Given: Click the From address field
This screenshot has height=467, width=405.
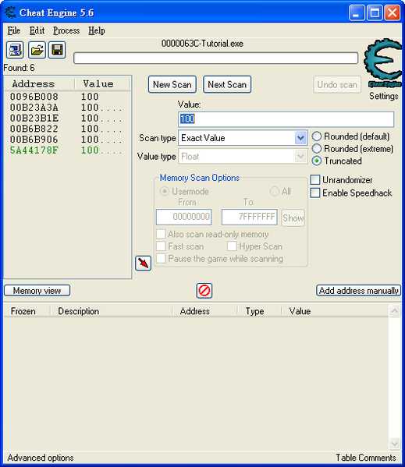Looking at the screenshot, I should [x=184, y=217].
